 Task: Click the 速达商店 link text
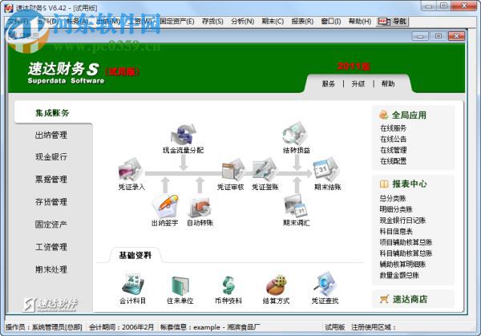tap(410, 299)
